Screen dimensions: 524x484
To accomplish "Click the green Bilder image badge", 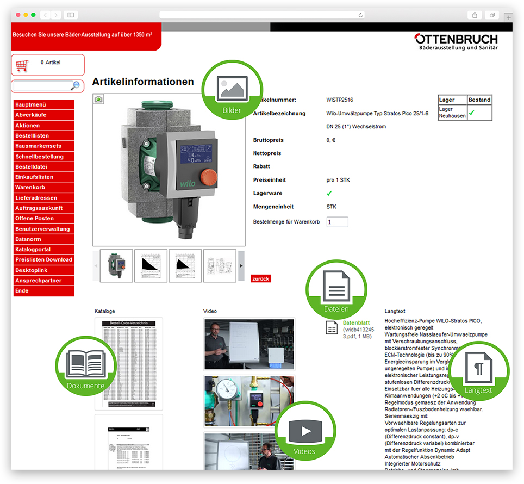I will pyautogui.click(x=232, y=90).
